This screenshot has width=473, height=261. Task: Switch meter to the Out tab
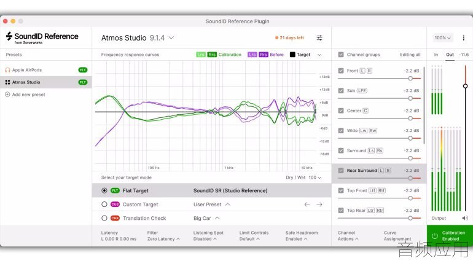450,55
